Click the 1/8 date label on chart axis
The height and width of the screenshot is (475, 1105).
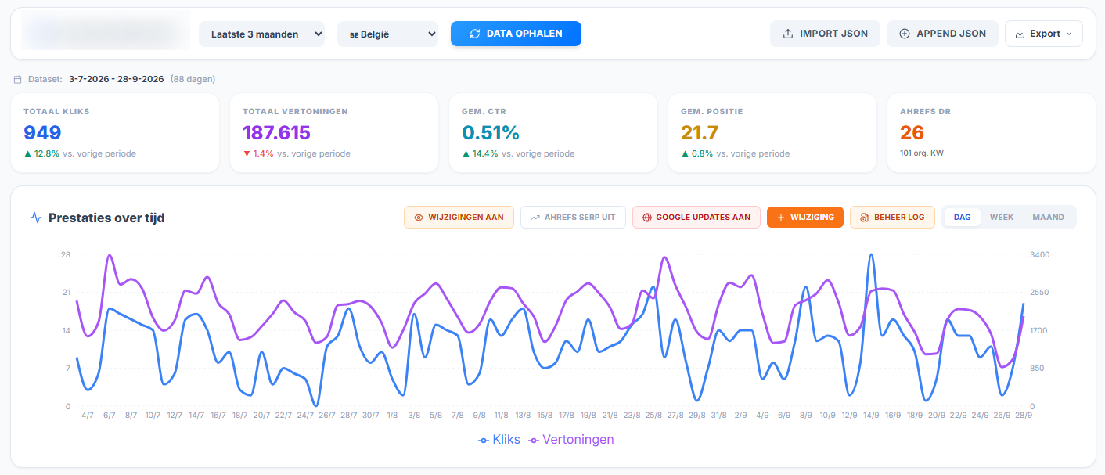click(392, 416)
